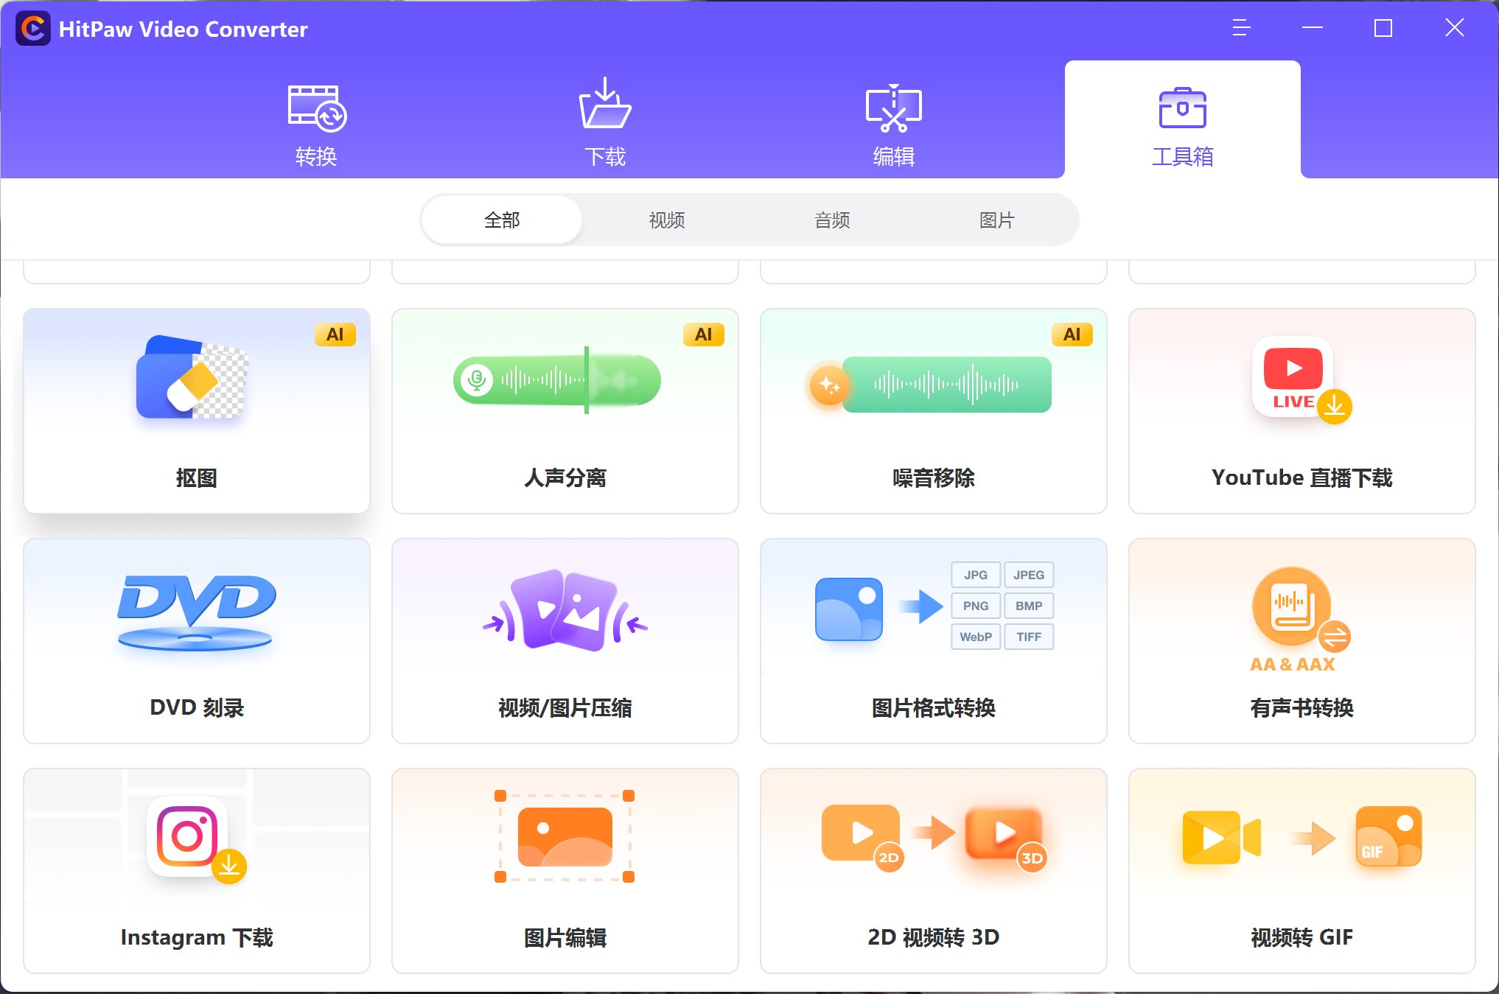Open 2D 视频转 3D label
Image resolution: width=1499 pixels, height=994 pixels.
pos(933,938)
